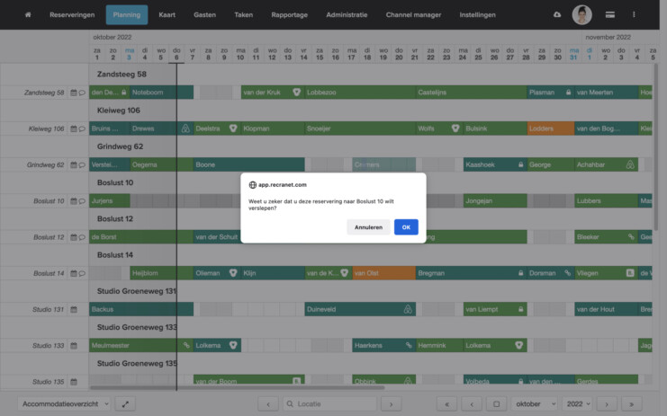Click comment bubble for Studio 131 row

tap(82, 309)
